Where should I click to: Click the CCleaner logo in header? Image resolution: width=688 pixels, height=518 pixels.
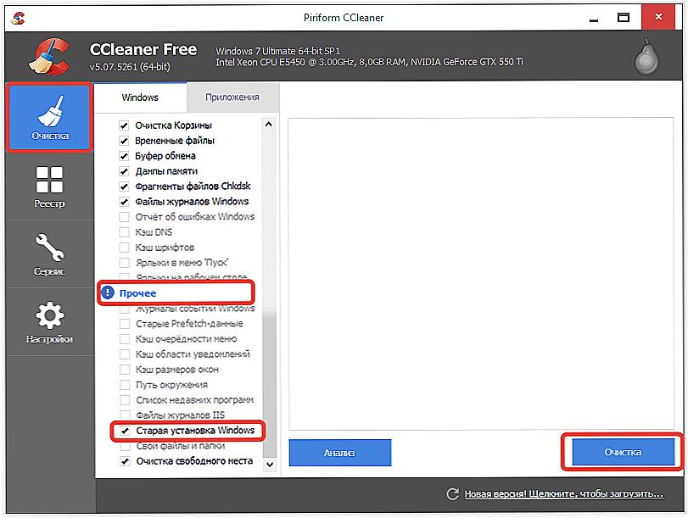click(x=48, y=57)
